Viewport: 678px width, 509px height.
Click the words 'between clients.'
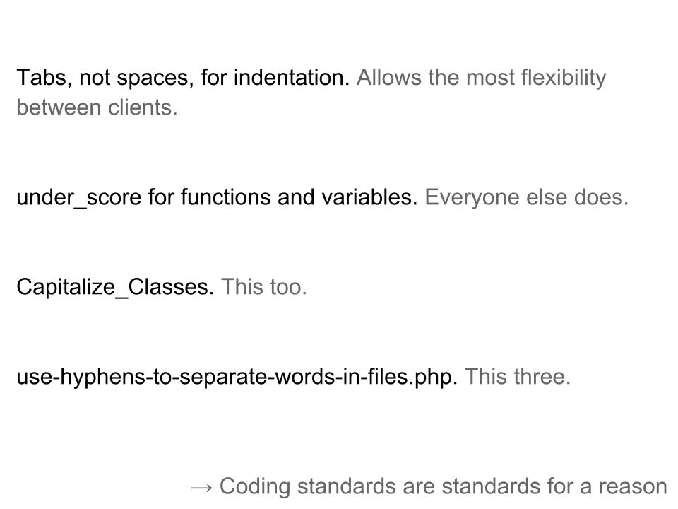97,107
